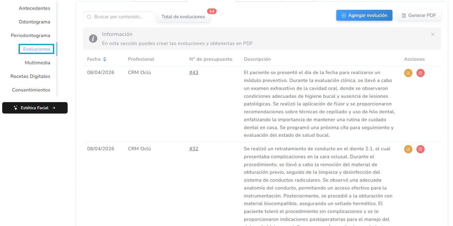This screenshot has height=226, width=453.
Task: Open the Multimedia section
Action: pos(38,63)
